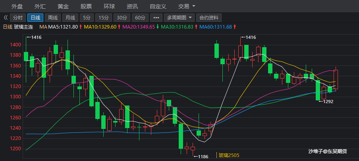Click the 1200 price axis label
The width and height of the screenshot is (359, 161).
15,149
